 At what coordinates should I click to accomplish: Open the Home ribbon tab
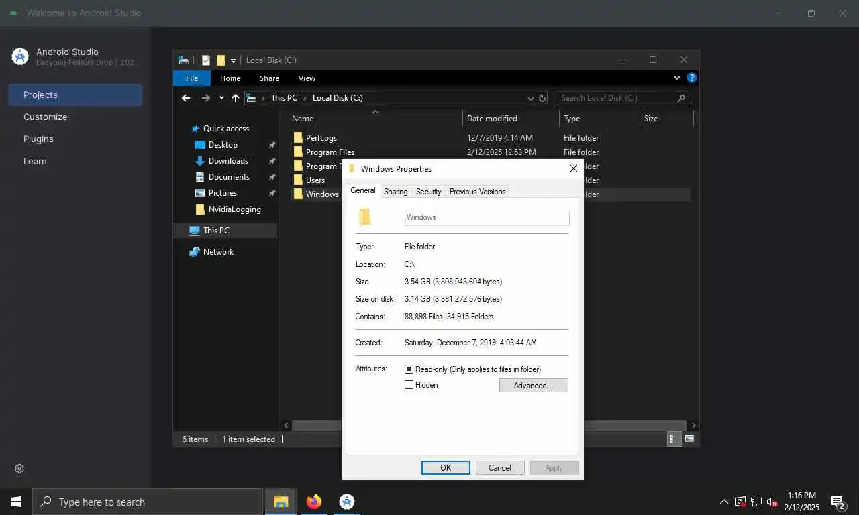click(230, 78)
